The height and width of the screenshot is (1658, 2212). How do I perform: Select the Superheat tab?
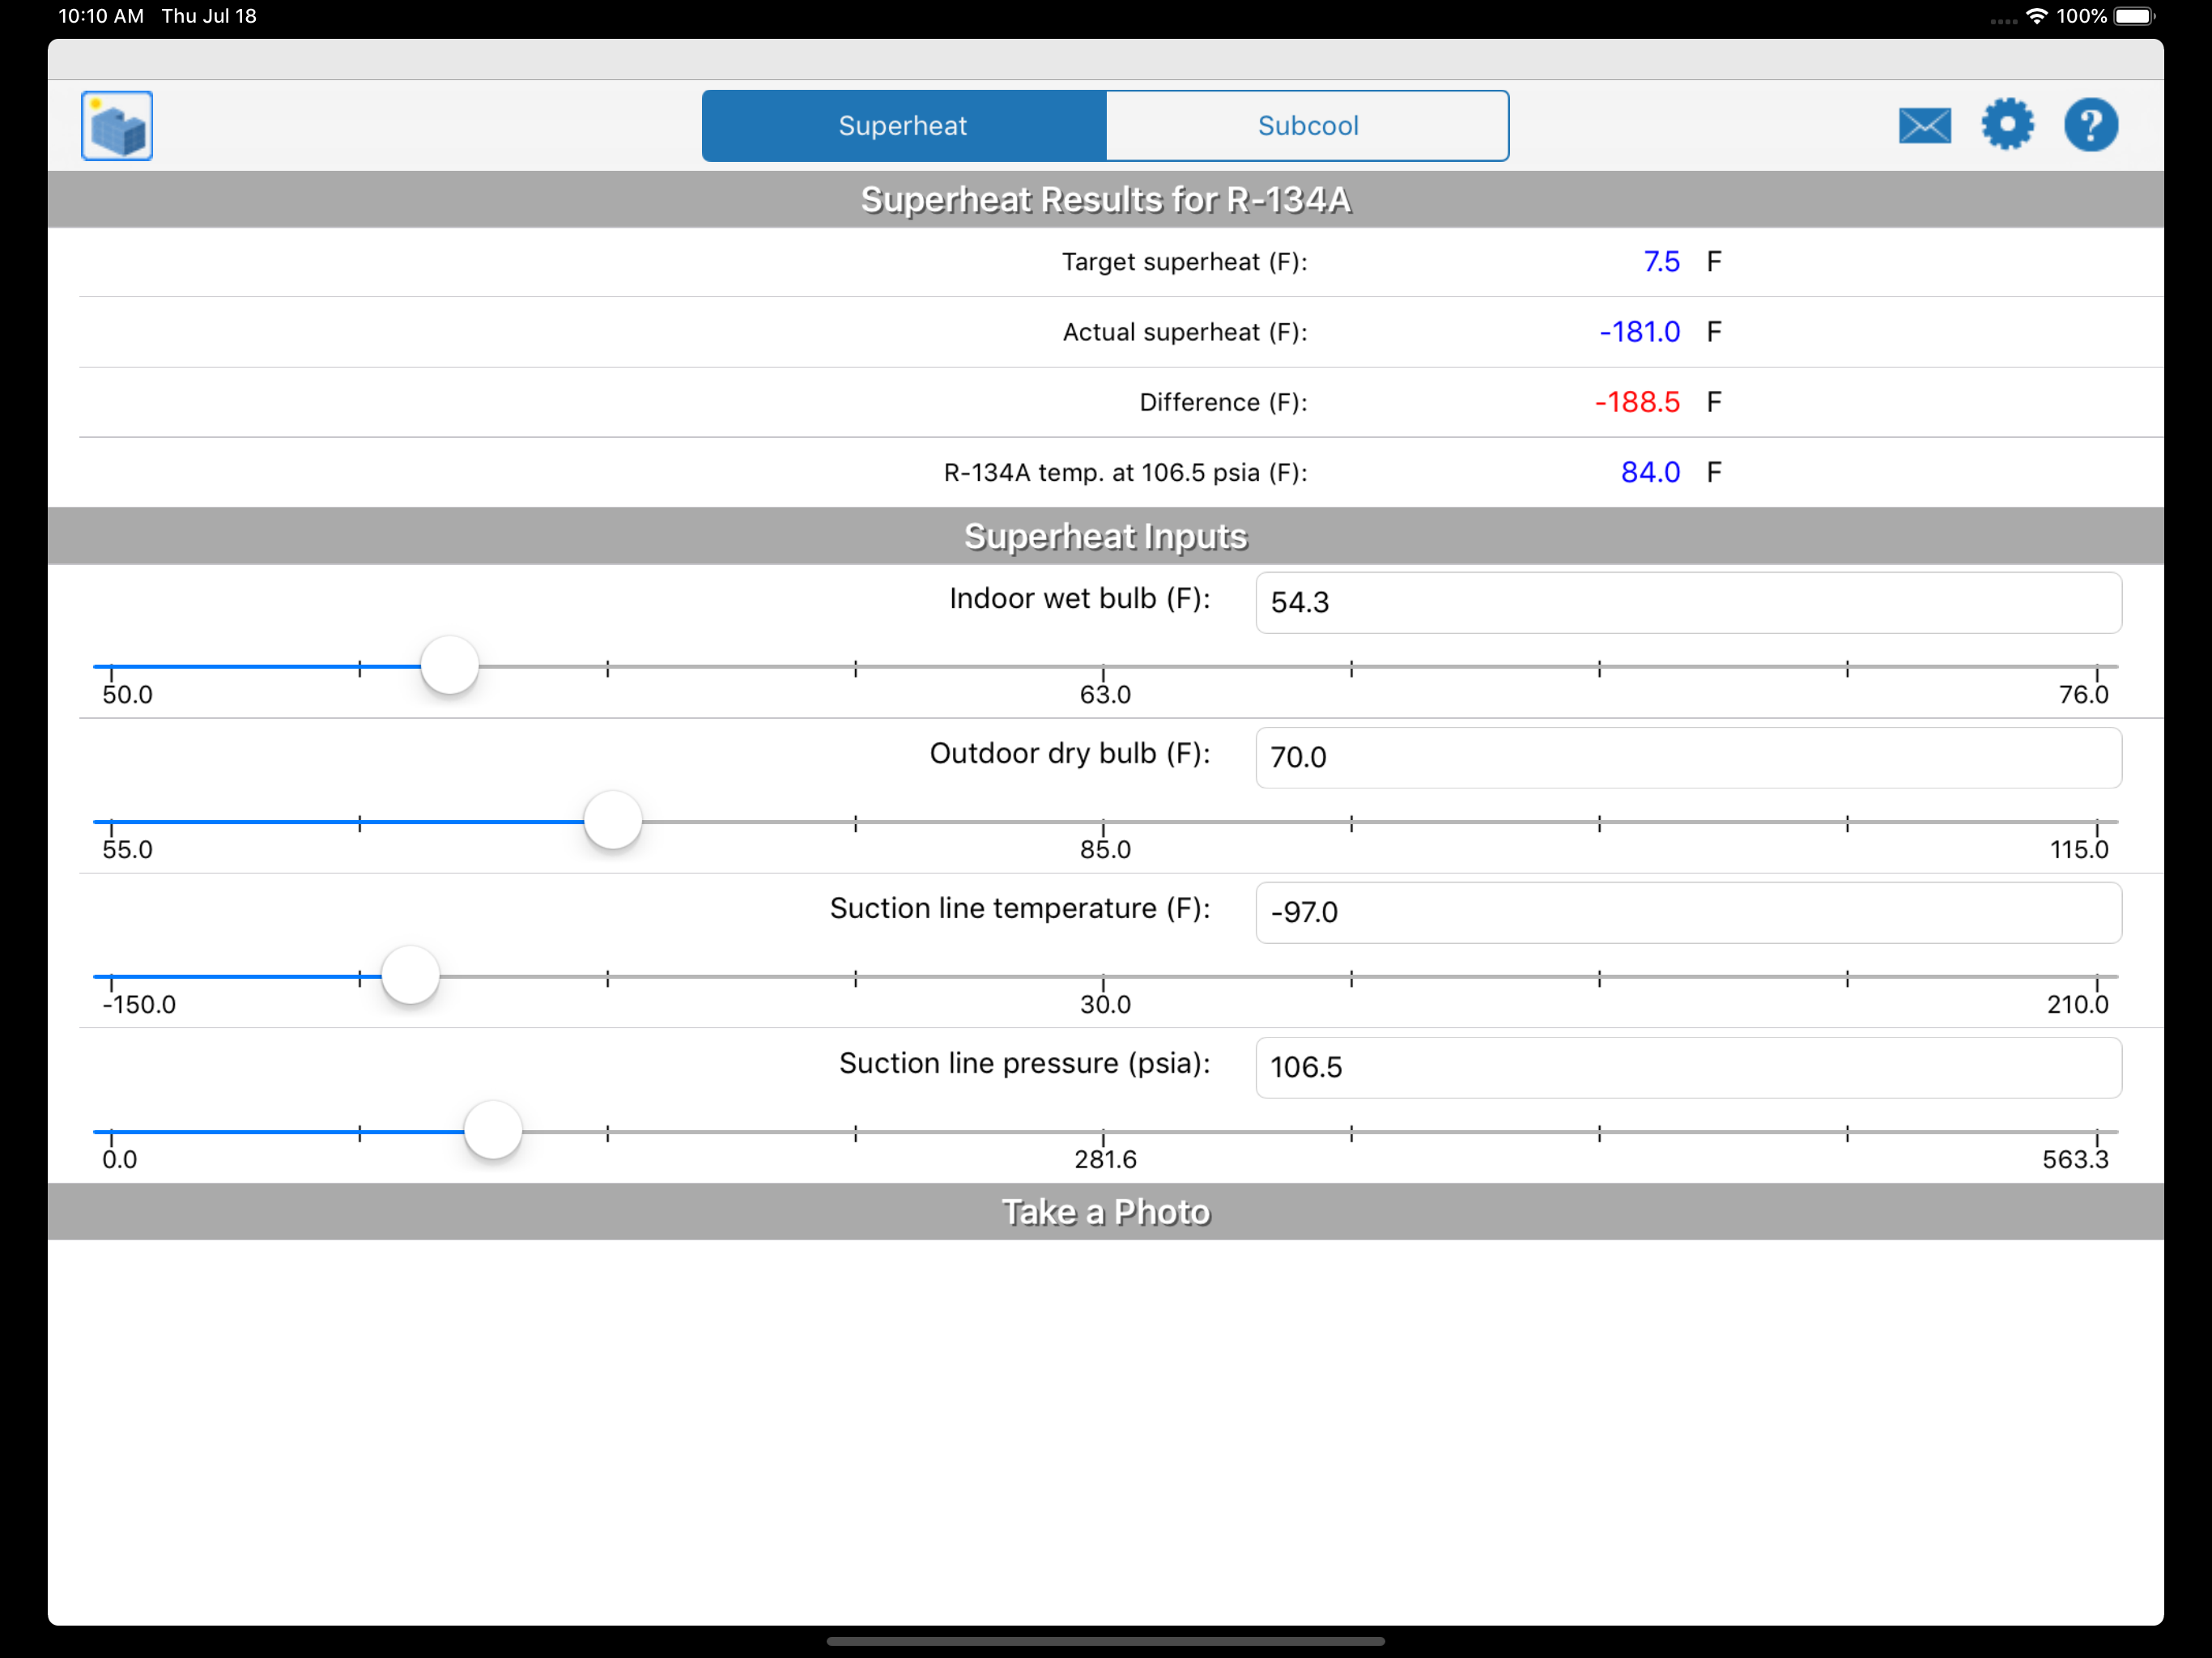tap(904, 126)
